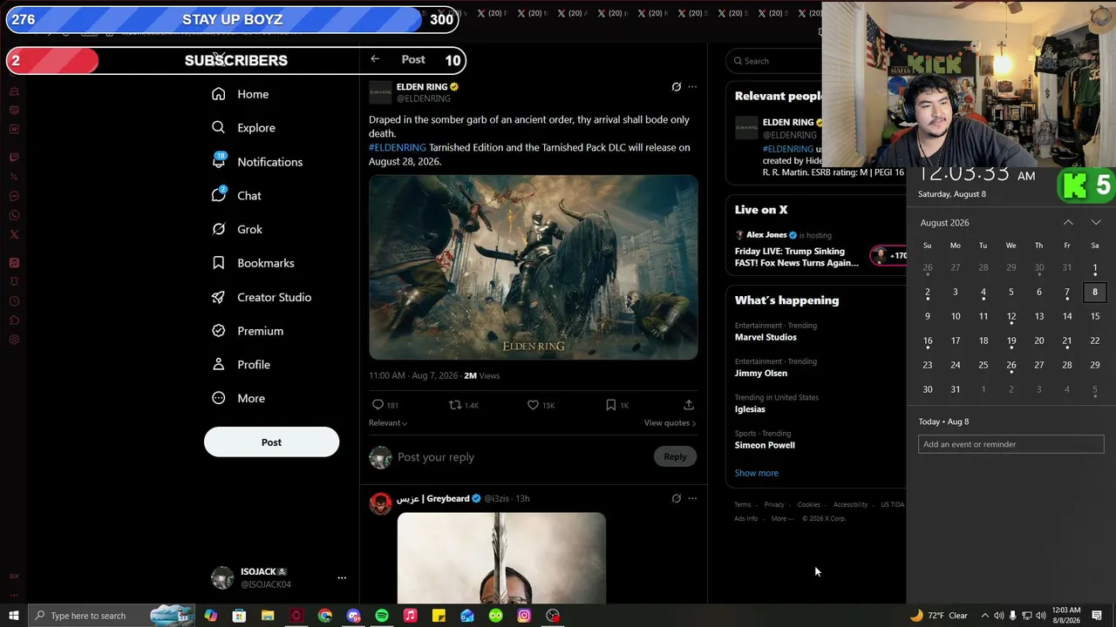Click Show more under What's happening

757,473
